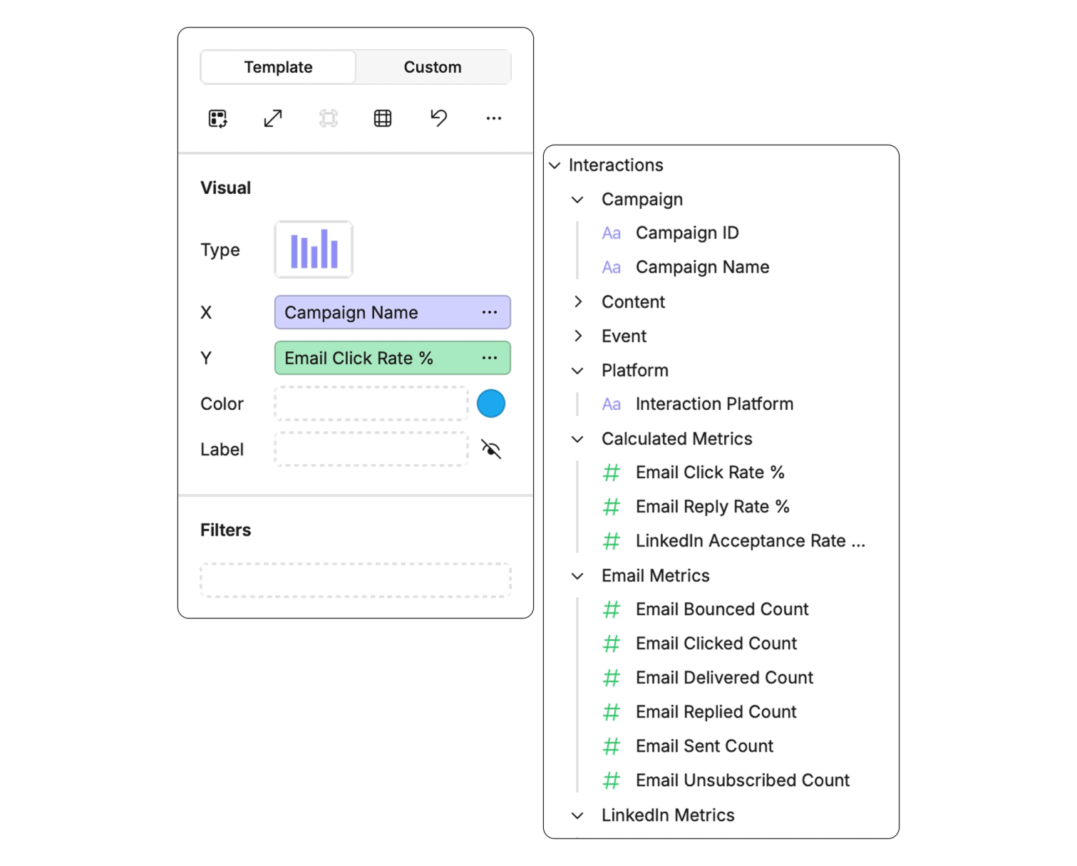Select Email Bounced Count in the field list
1077x866 pixels.
tap(721, 609)
